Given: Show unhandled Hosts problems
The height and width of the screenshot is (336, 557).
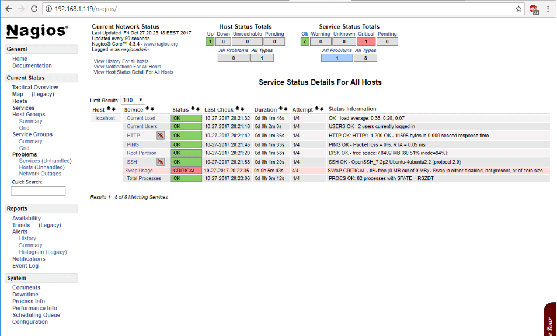Looking at the screenshot, I should pos(41,167).
